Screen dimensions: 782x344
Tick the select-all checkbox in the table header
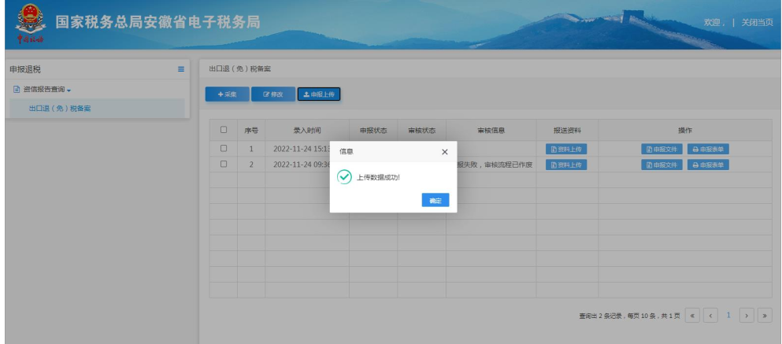click(224, 130)
